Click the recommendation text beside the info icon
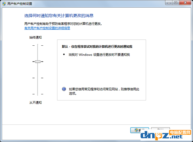 point(104,91)
